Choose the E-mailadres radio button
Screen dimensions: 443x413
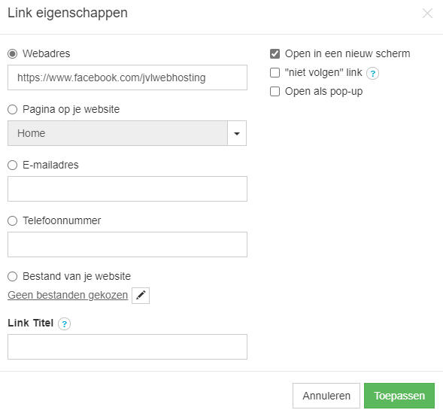[13, 165]
